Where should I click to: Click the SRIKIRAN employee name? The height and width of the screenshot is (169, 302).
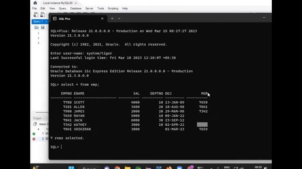tap(82, 129)
